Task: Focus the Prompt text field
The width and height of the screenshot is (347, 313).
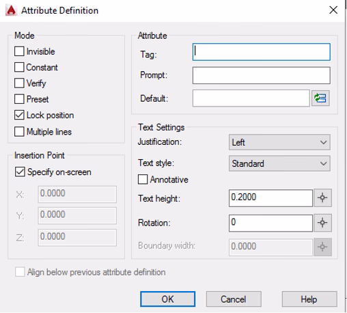Action: coord(262,75)
